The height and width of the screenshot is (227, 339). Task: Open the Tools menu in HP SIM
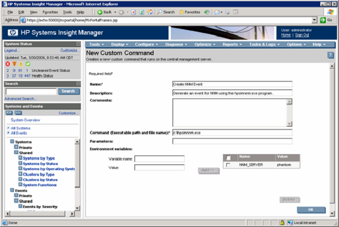tap(96, 44)
